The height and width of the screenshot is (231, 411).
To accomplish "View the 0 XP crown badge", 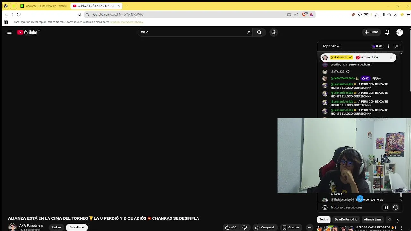I will click(x=377, y=46).
